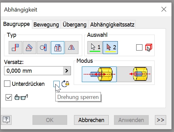Activate the first selection arrow button
The width and height of the screenshot is (174, 132).
(x=95, y=47)
